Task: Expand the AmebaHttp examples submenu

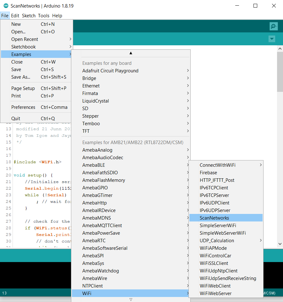Action: tap(131, 203)
